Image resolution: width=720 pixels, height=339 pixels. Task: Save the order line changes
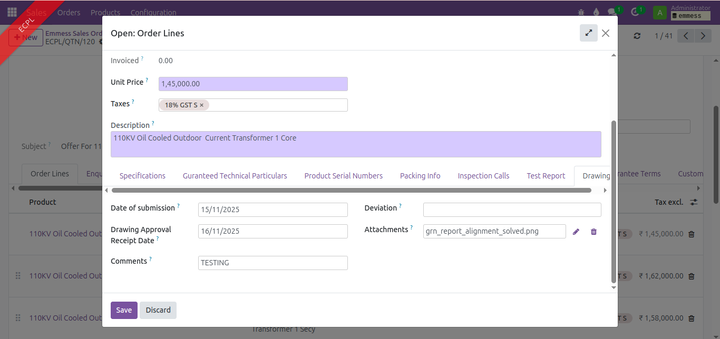click(x=124, y=310)
